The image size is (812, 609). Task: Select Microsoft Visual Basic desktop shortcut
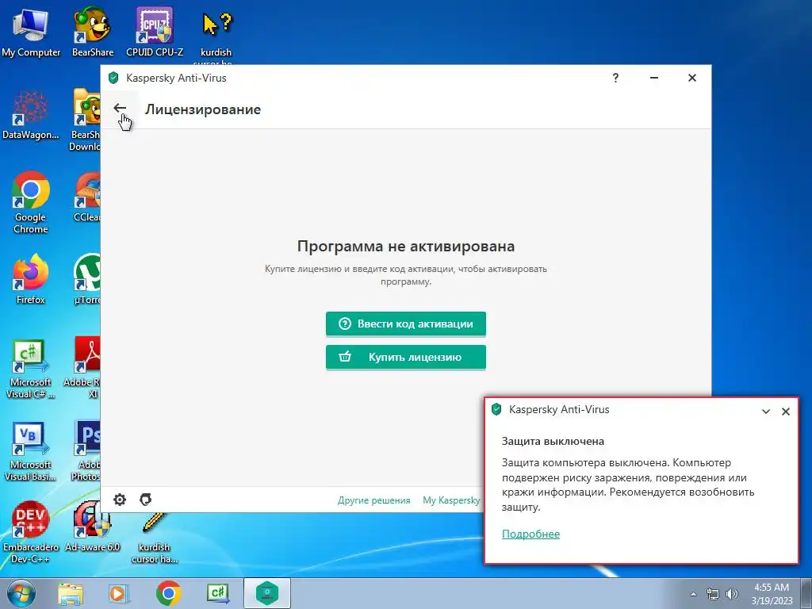click(x=31, y=451)
